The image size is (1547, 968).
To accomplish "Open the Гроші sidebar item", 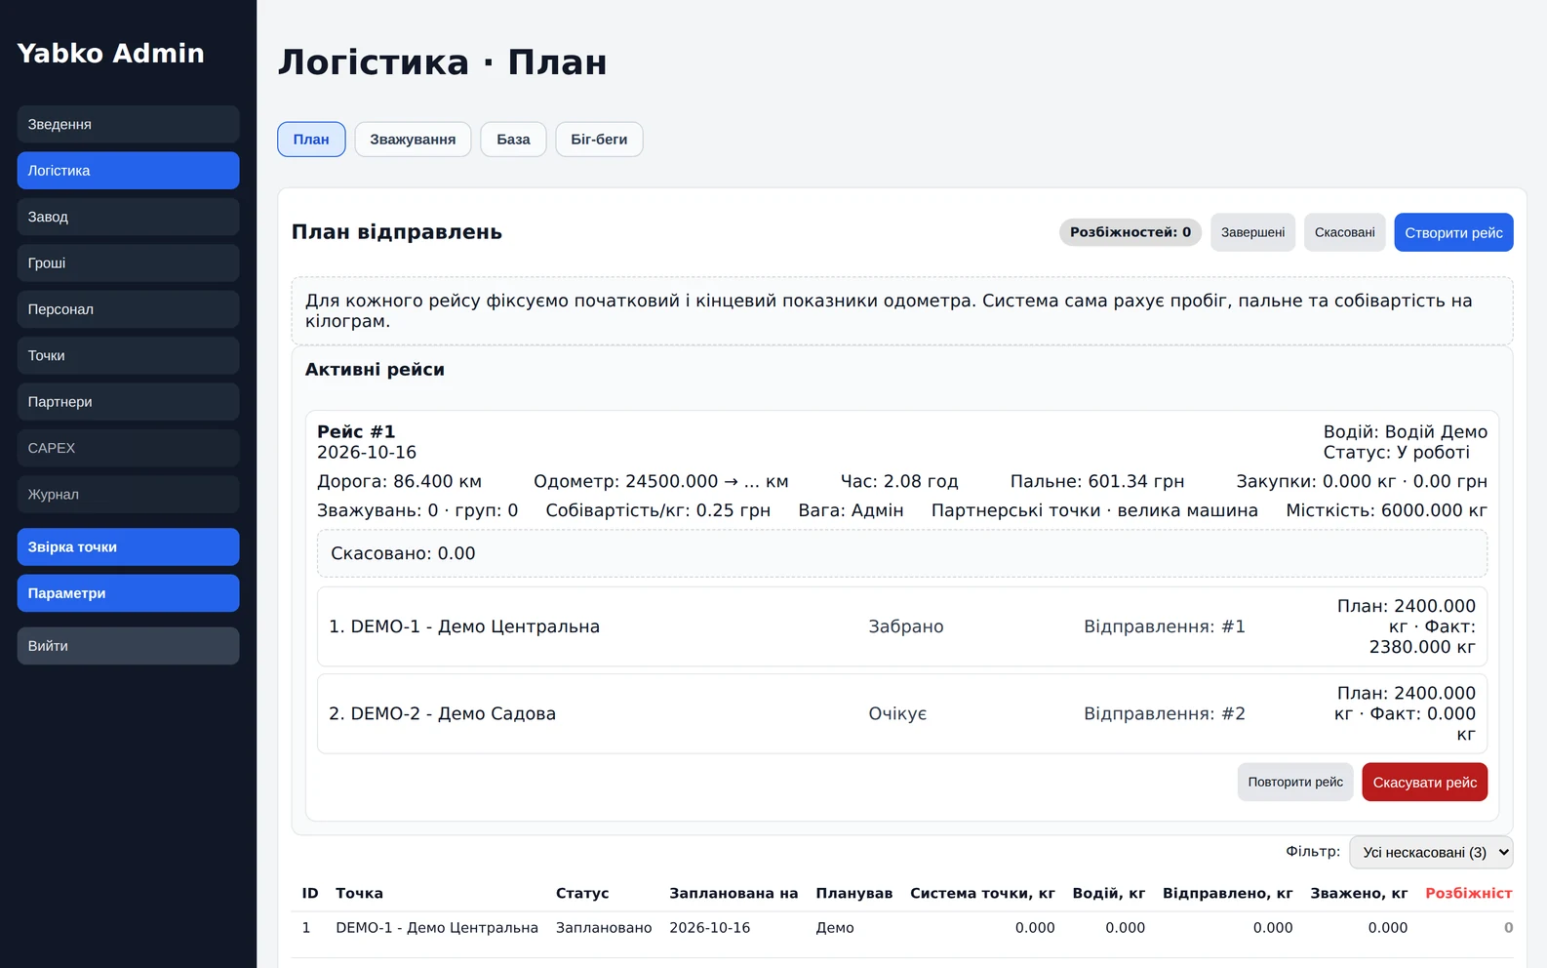I will coord(128,263).
